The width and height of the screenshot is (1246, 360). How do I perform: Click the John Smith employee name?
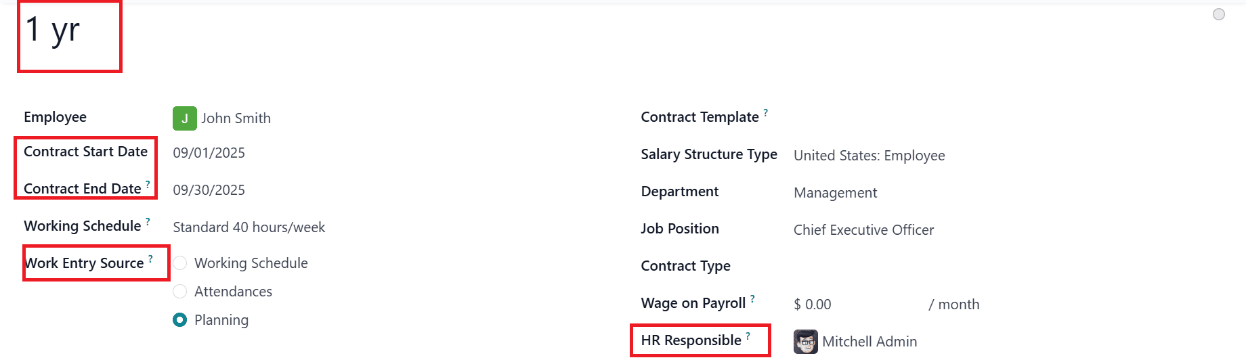236,118
